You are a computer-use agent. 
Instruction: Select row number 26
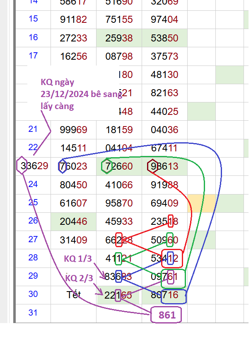(33, 221)
